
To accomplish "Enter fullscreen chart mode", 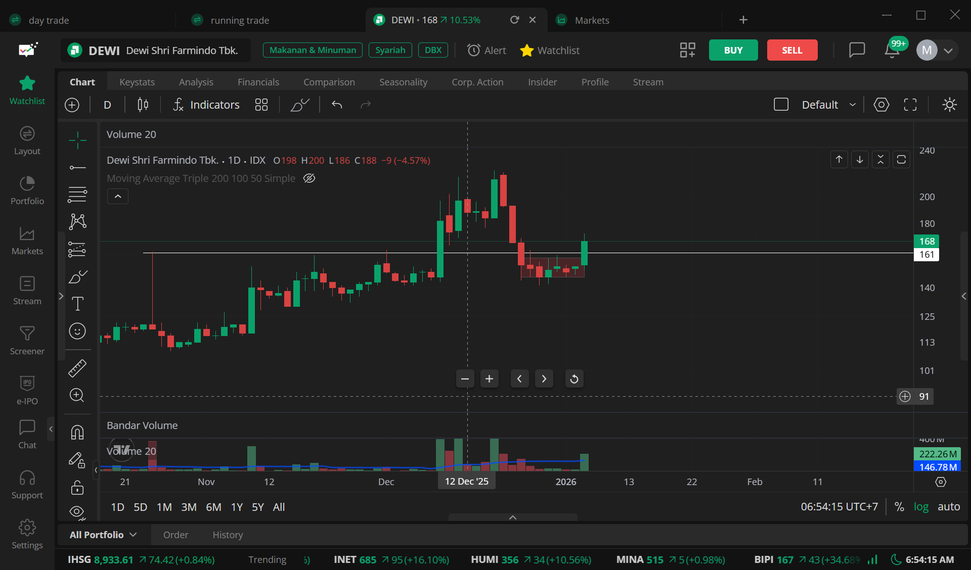I will point(910,105).
